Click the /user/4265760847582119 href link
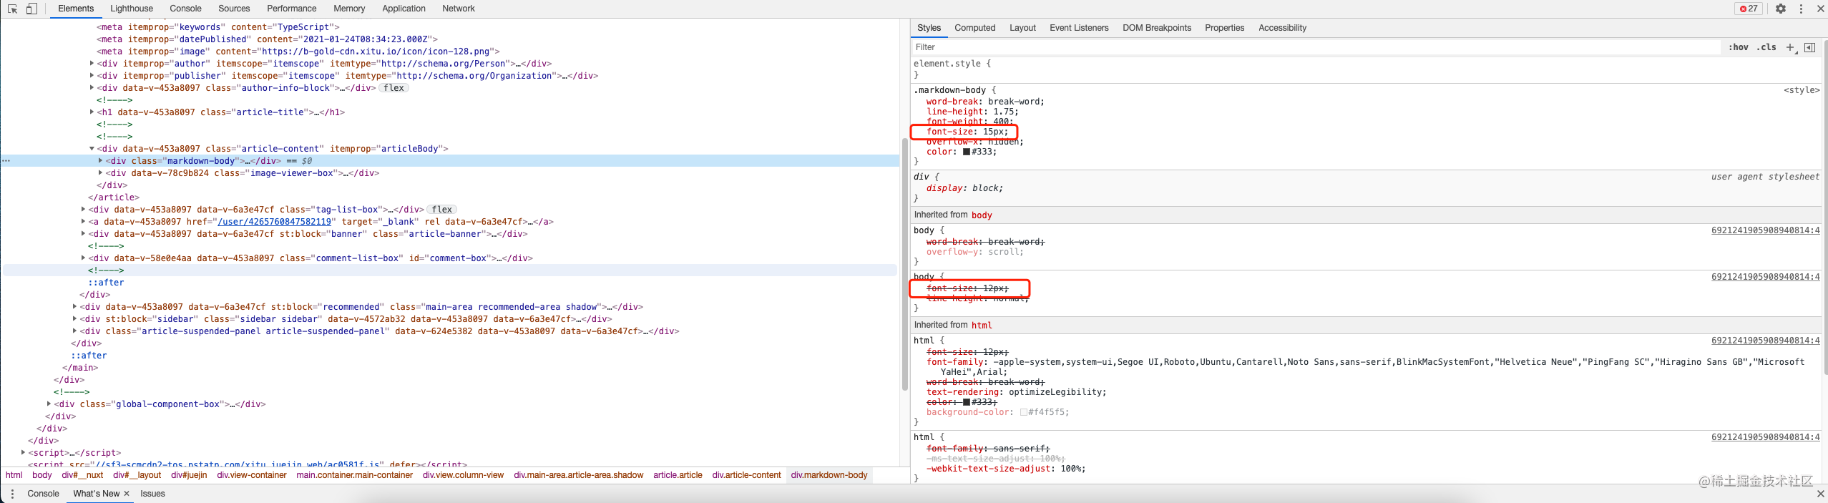 [275, 222]
